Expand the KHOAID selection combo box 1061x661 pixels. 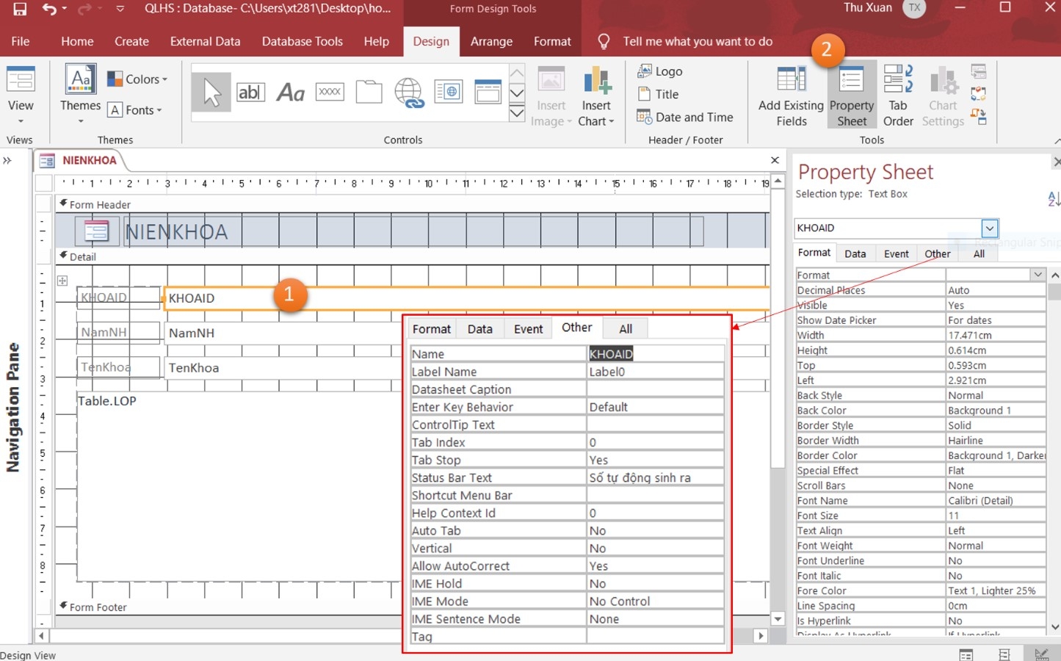coord(990,228)
